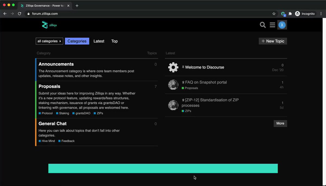
Task: Switch to the Latest tab
Action: click(99, 41)
